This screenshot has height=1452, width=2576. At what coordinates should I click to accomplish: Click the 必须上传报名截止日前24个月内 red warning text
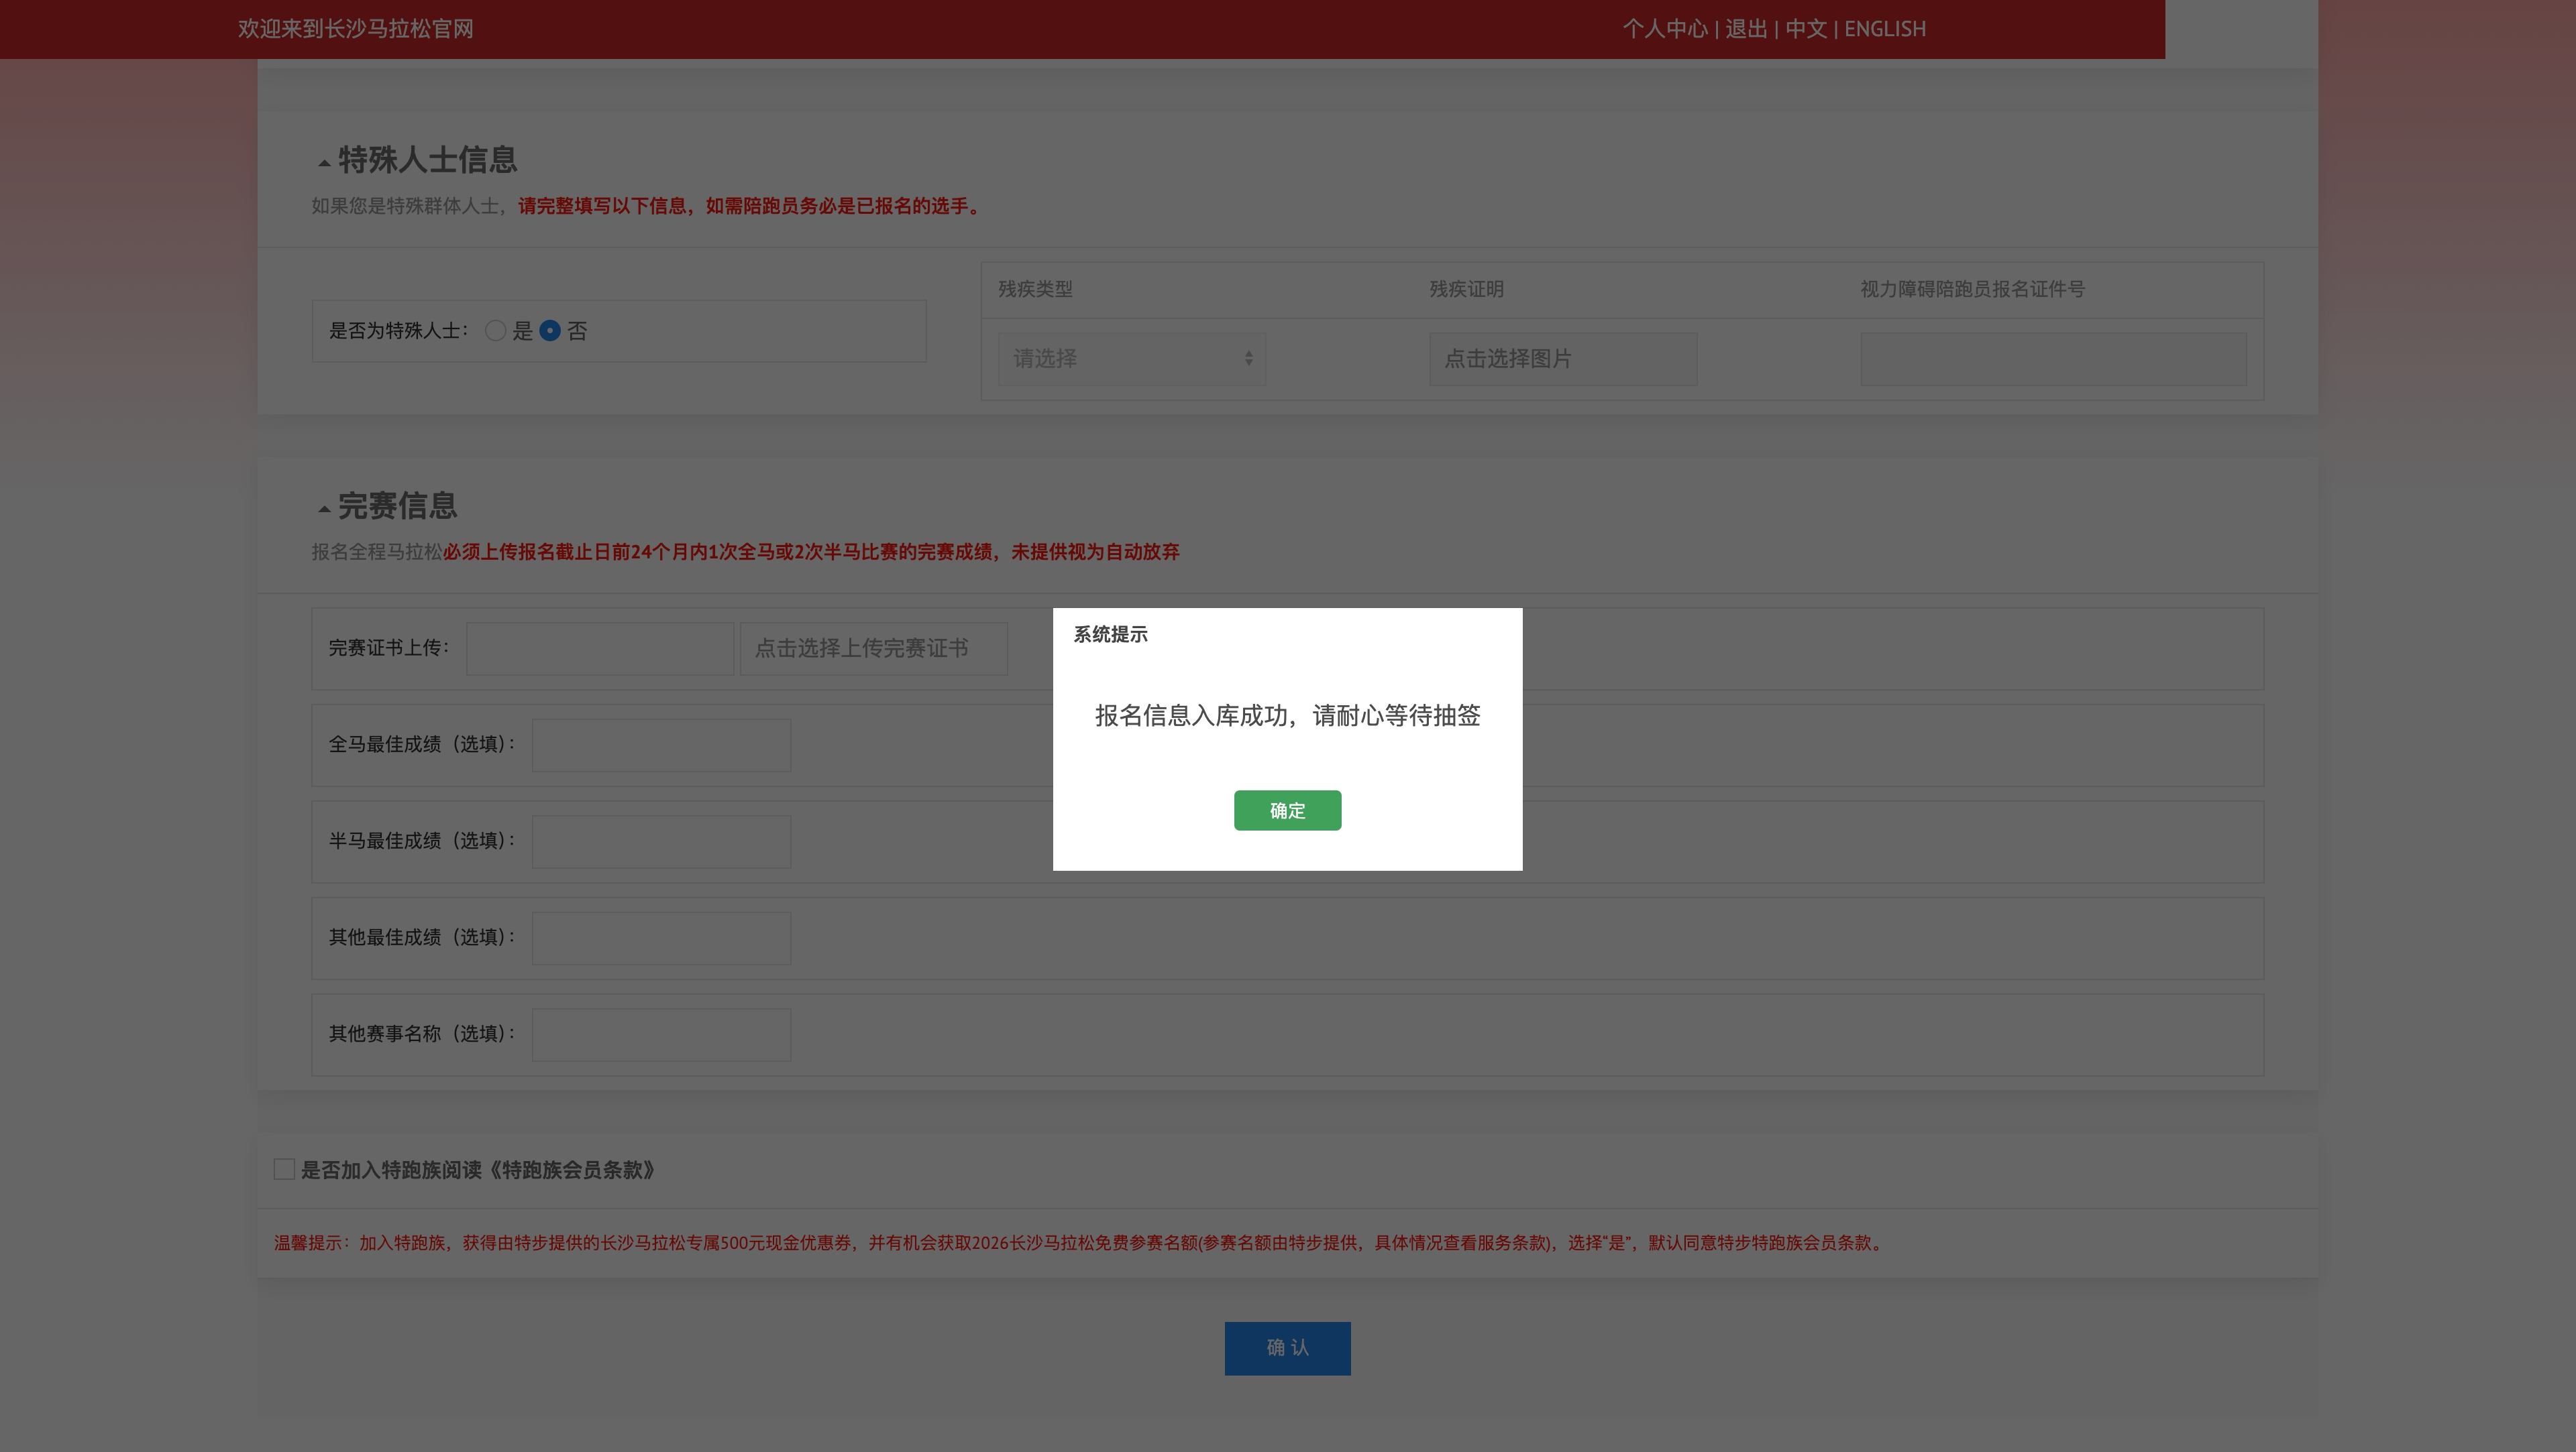pos(811,552)
